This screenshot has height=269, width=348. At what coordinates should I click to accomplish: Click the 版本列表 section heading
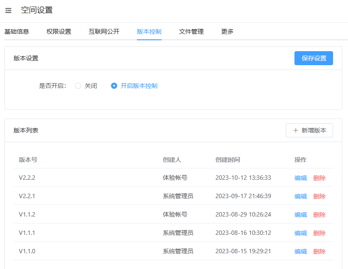click(x=26, y=130)
